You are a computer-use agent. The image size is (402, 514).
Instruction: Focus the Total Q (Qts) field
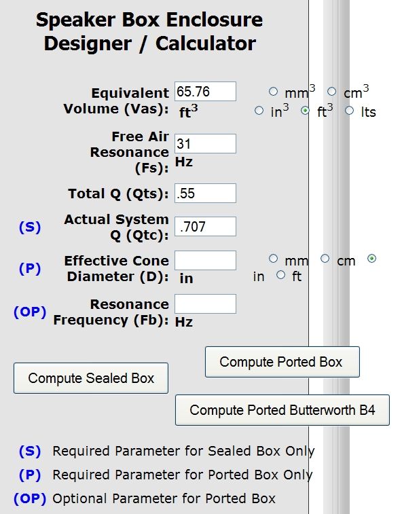pos(205,193)
